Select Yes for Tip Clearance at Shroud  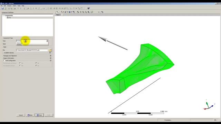click(20, 63)
